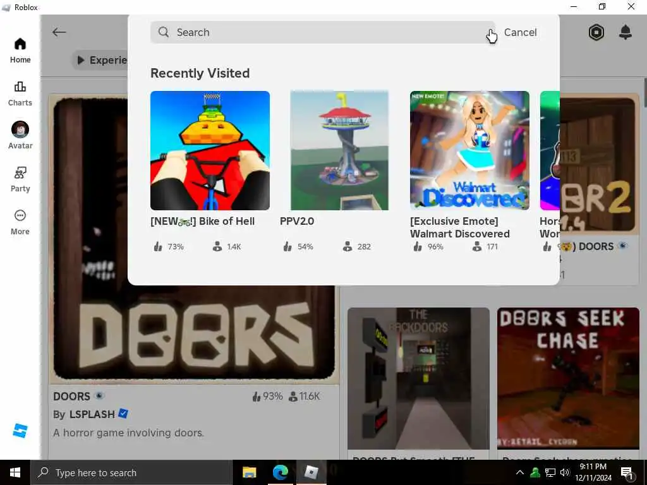Image resolution: width=647 pixels, height=485 pixels.
Task: Open The Backdoors game thumbnail
Action: (x=418, y=378)
